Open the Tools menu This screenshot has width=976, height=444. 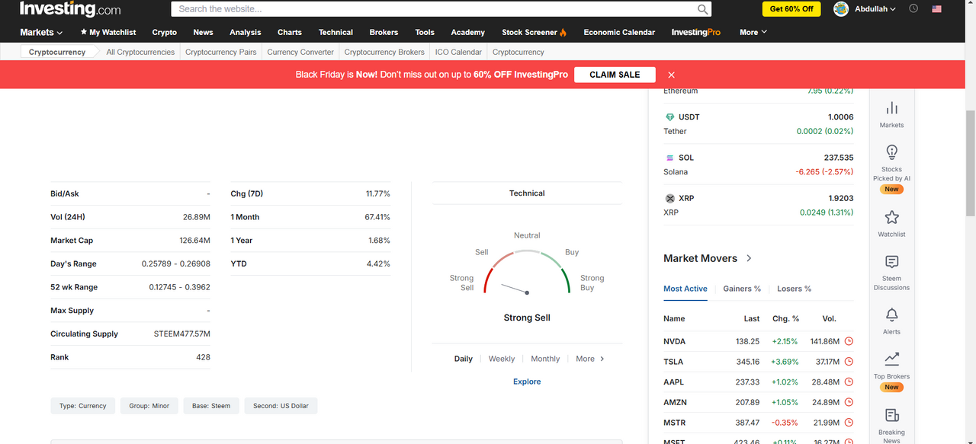(425, 32)
